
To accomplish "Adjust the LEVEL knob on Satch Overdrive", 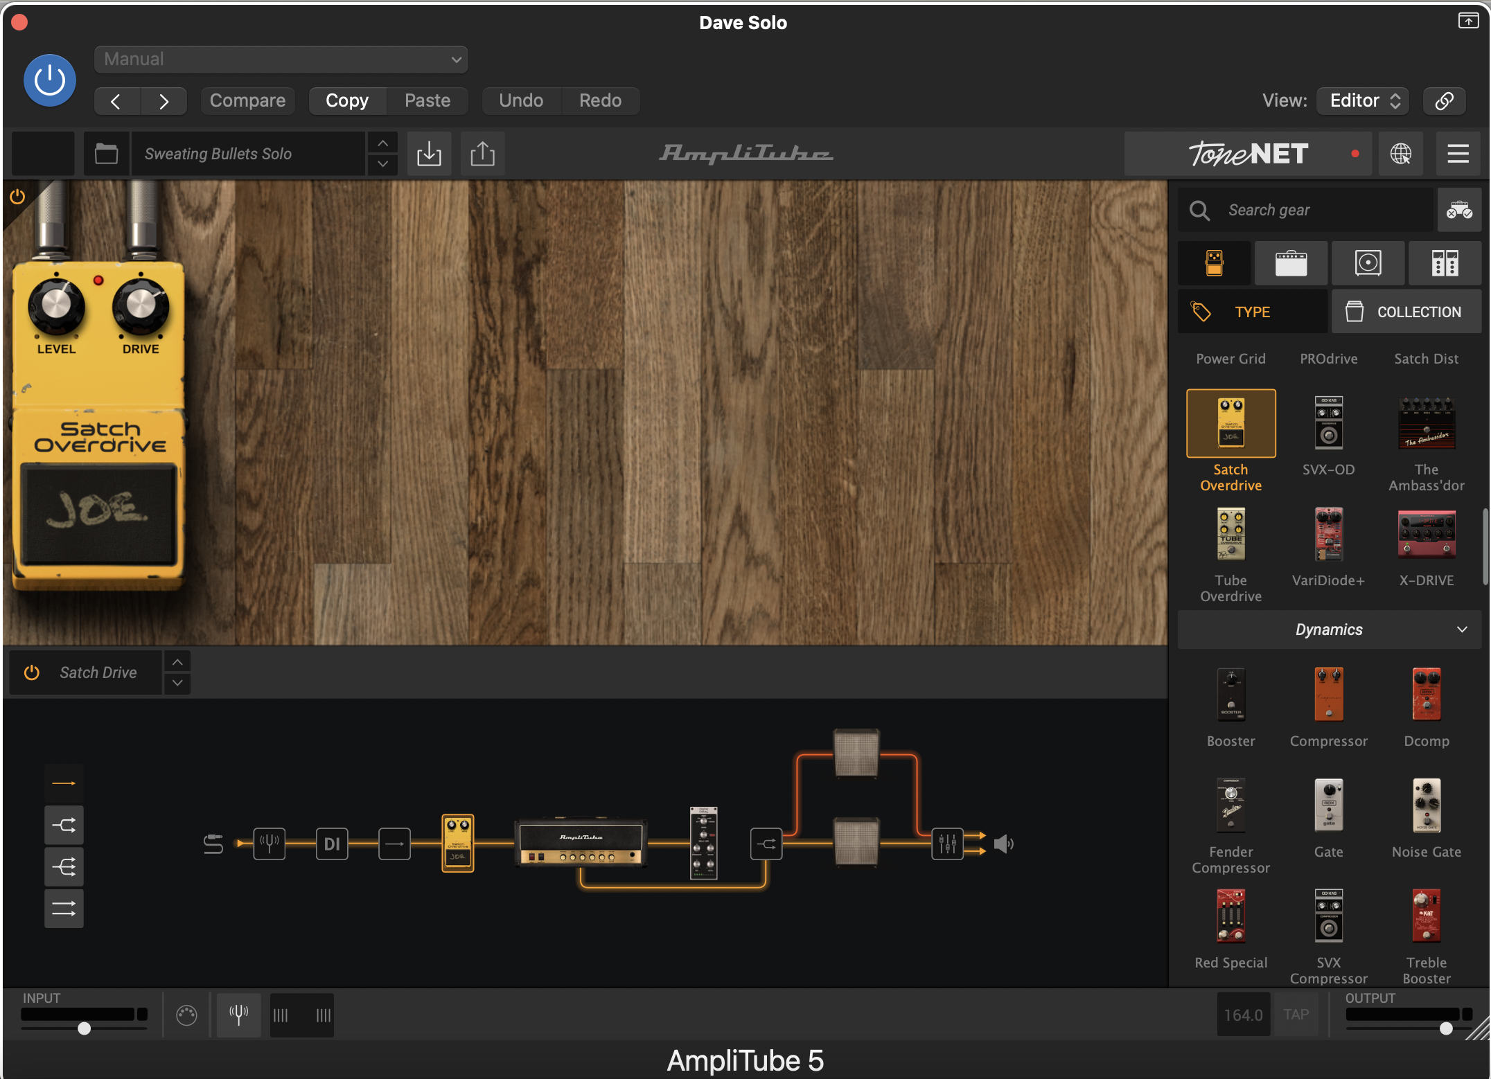I will click(x=56, y=305).
